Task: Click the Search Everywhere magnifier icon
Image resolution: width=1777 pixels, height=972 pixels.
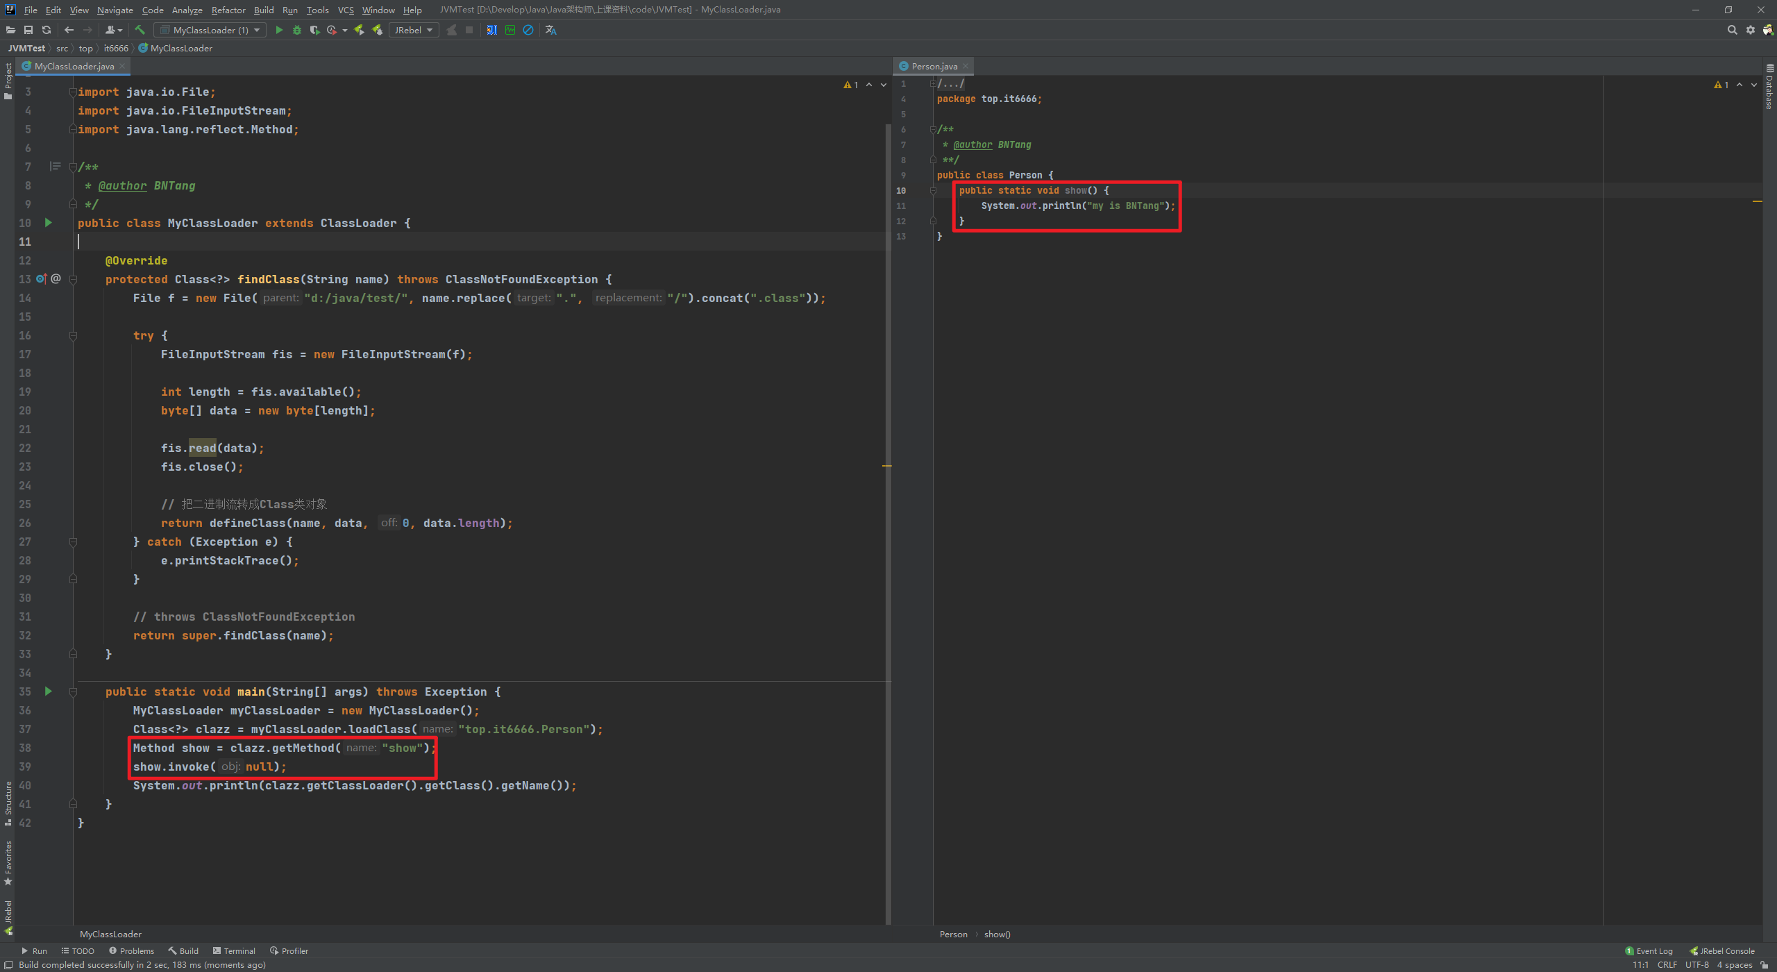Action: [1733, 30]
